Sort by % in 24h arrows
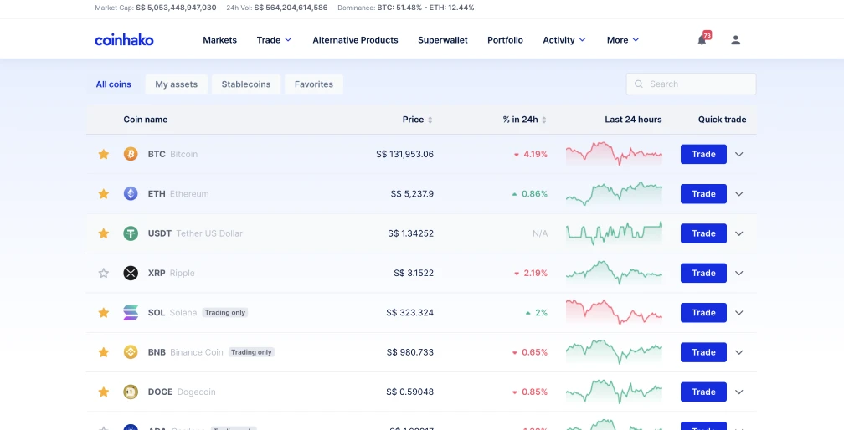The image size is (844, 430). click(544, 120)
